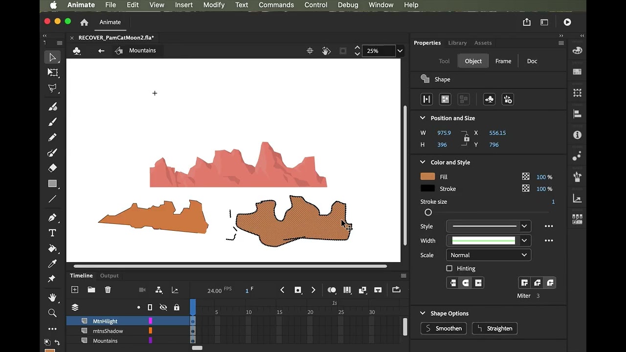Viewport: 626px width, 352px height.
Task: Choose the Eraser tool
Action: click(x=53, y=168)
